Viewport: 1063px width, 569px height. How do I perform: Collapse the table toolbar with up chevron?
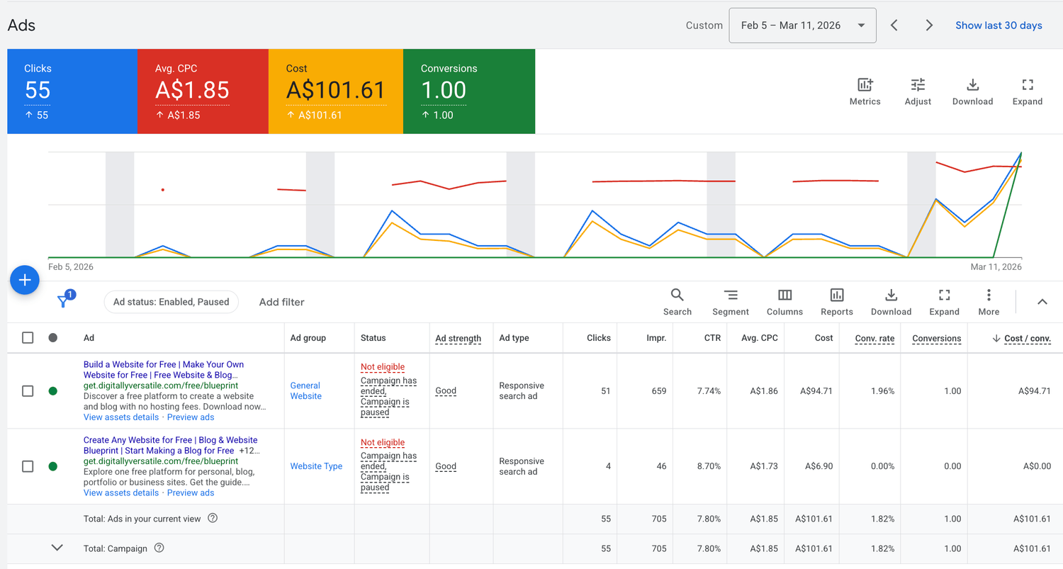1042,302
